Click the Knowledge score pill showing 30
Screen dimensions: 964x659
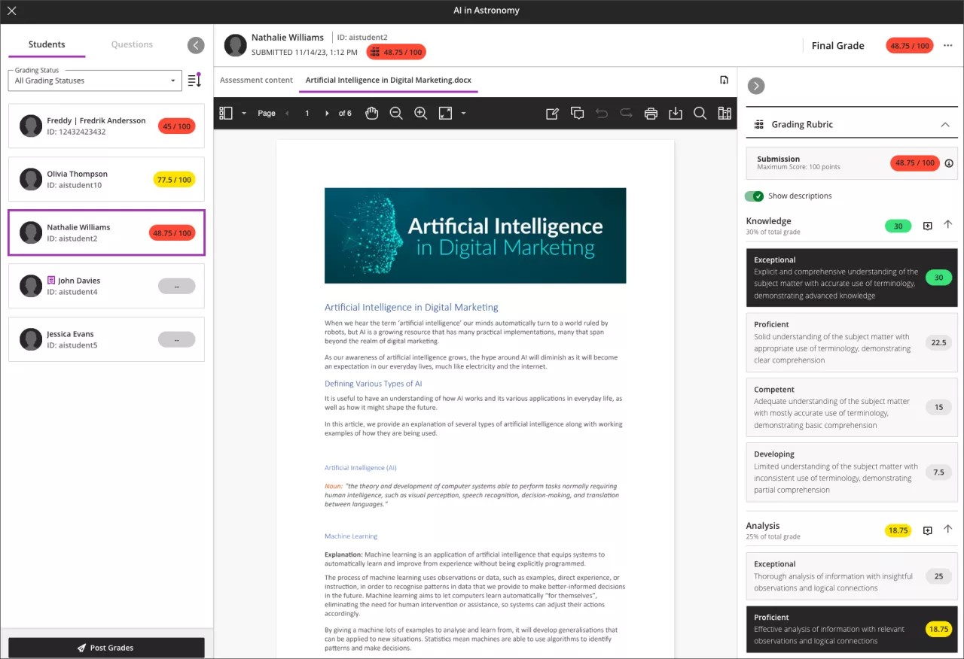(x=898, y=225)
